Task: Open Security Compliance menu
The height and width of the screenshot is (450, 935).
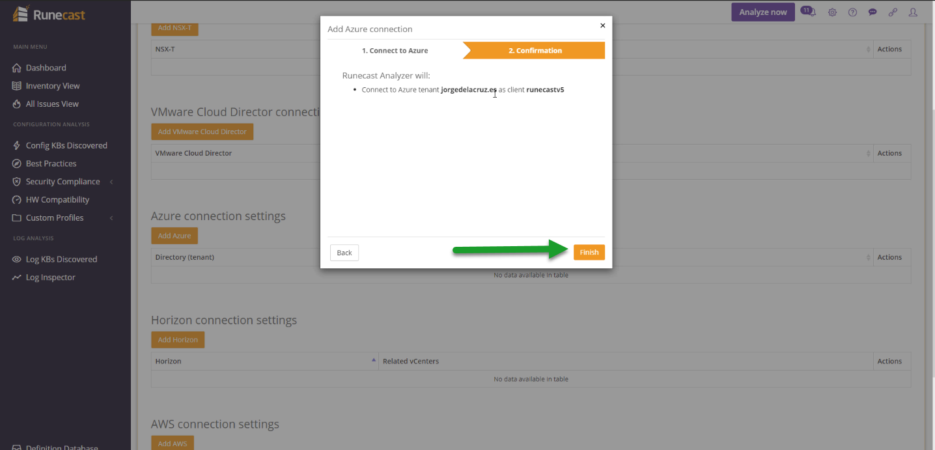Action: pyautogui.click(x=63, y=182)
